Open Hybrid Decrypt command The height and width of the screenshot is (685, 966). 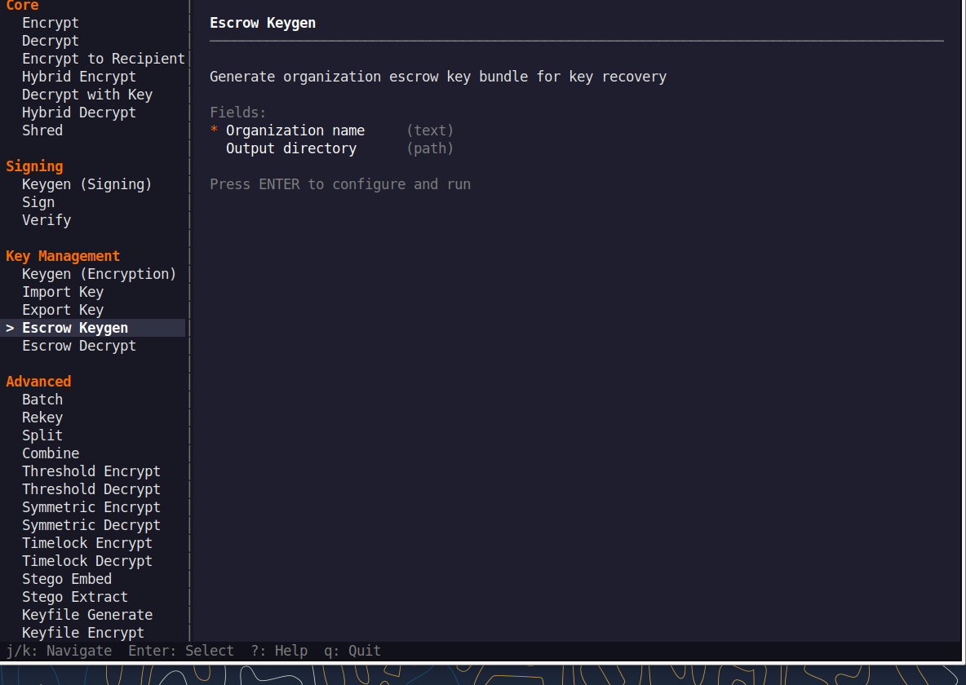point(79,112)
